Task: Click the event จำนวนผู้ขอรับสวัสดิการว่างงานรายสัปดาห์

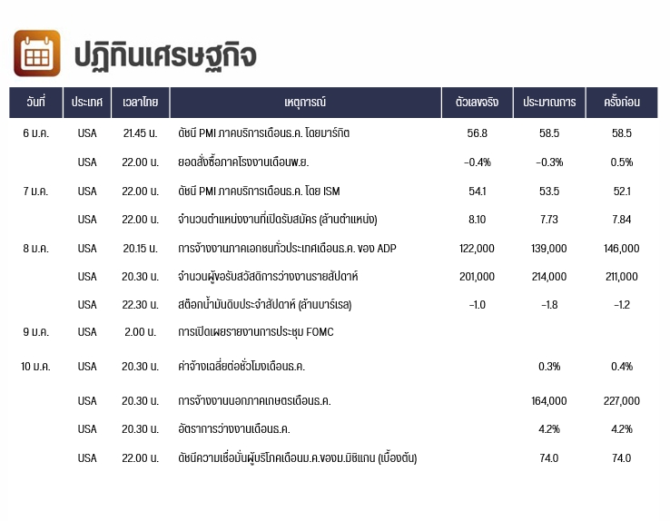Action: (x=268, y=277)
